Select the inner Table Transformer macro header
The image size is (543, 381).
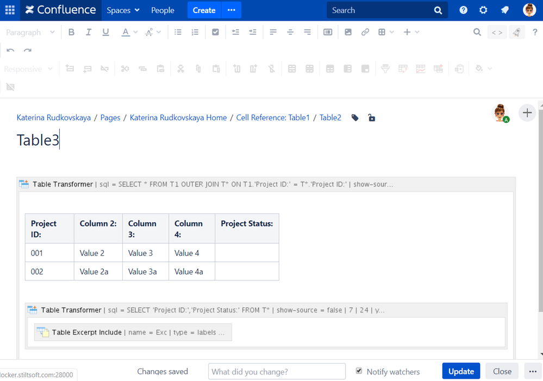coord(266,310)
